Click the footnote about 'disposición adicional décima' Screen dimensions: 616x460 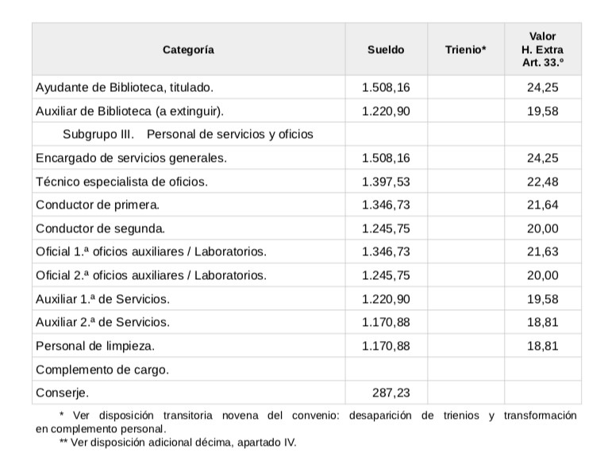point(177,442)
